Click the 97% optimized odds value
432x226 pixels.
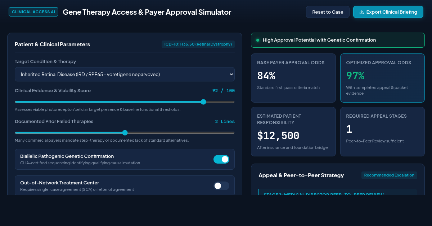pos(355,76)
